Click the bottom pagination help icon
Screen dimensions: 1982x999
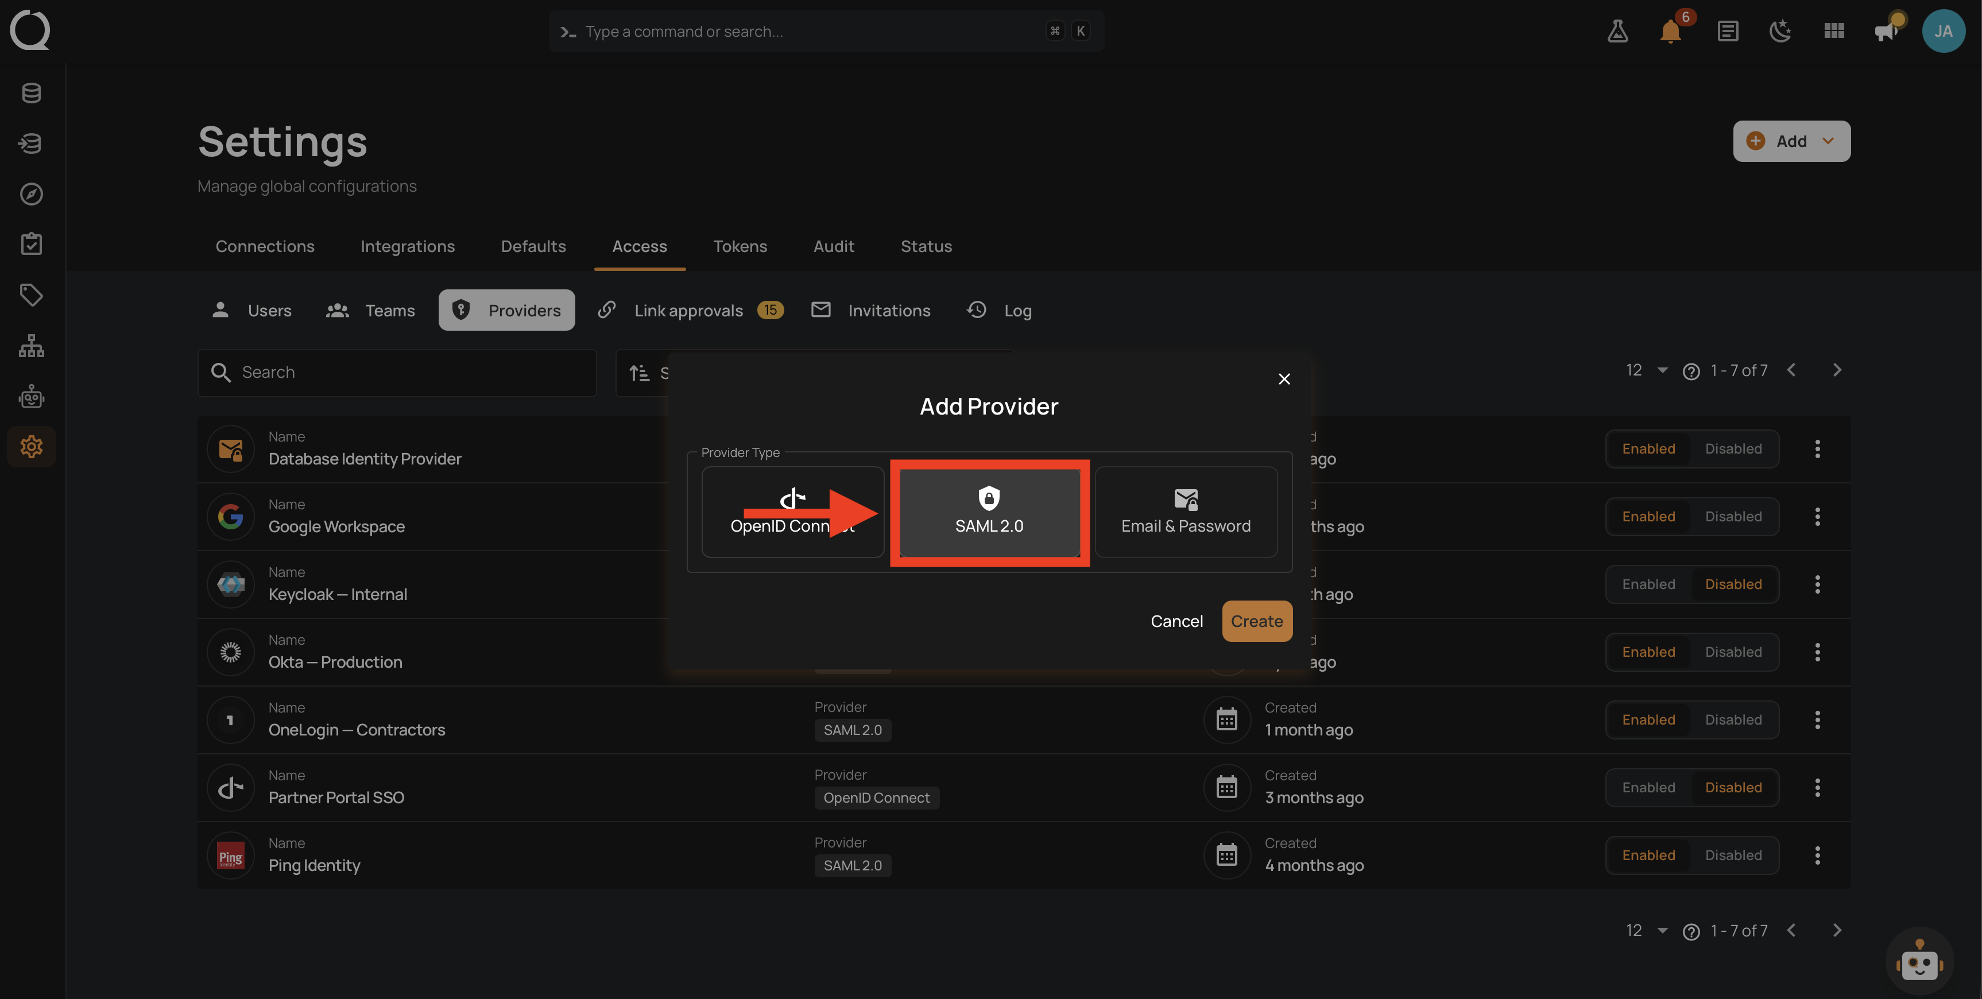tap(1691, 931)
